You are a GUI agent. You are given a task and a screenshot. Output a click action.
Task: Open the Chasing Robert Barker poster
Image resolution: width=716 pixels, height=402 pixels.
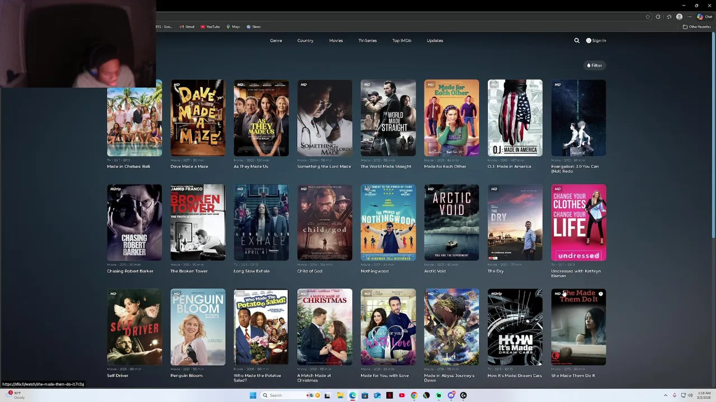click(134, 222)
